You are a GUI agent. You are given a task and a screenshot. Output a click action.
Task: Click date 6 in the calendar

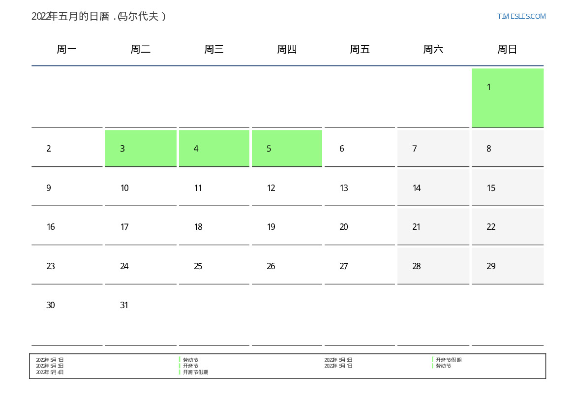pos(341,149)
